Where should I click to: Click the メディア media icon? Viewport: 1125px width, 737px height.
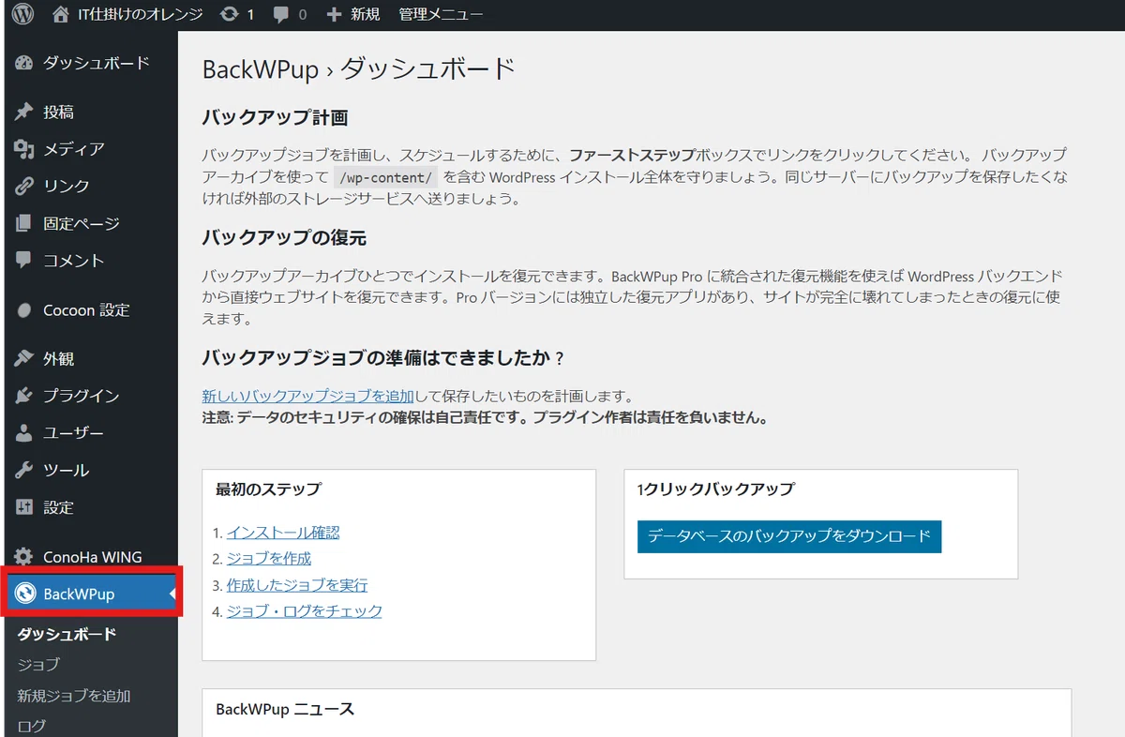24,149
